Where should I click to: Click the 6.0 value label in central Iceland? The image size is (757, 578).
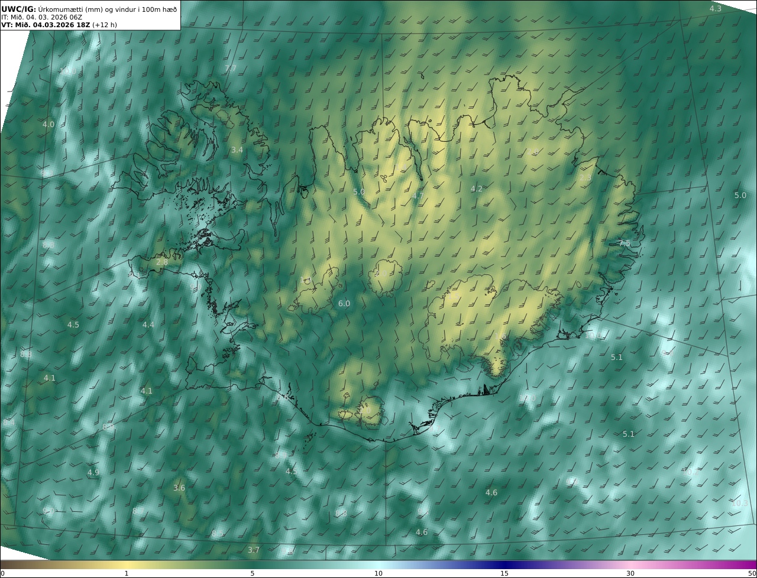pyautogui.click(x=344, y=304)
